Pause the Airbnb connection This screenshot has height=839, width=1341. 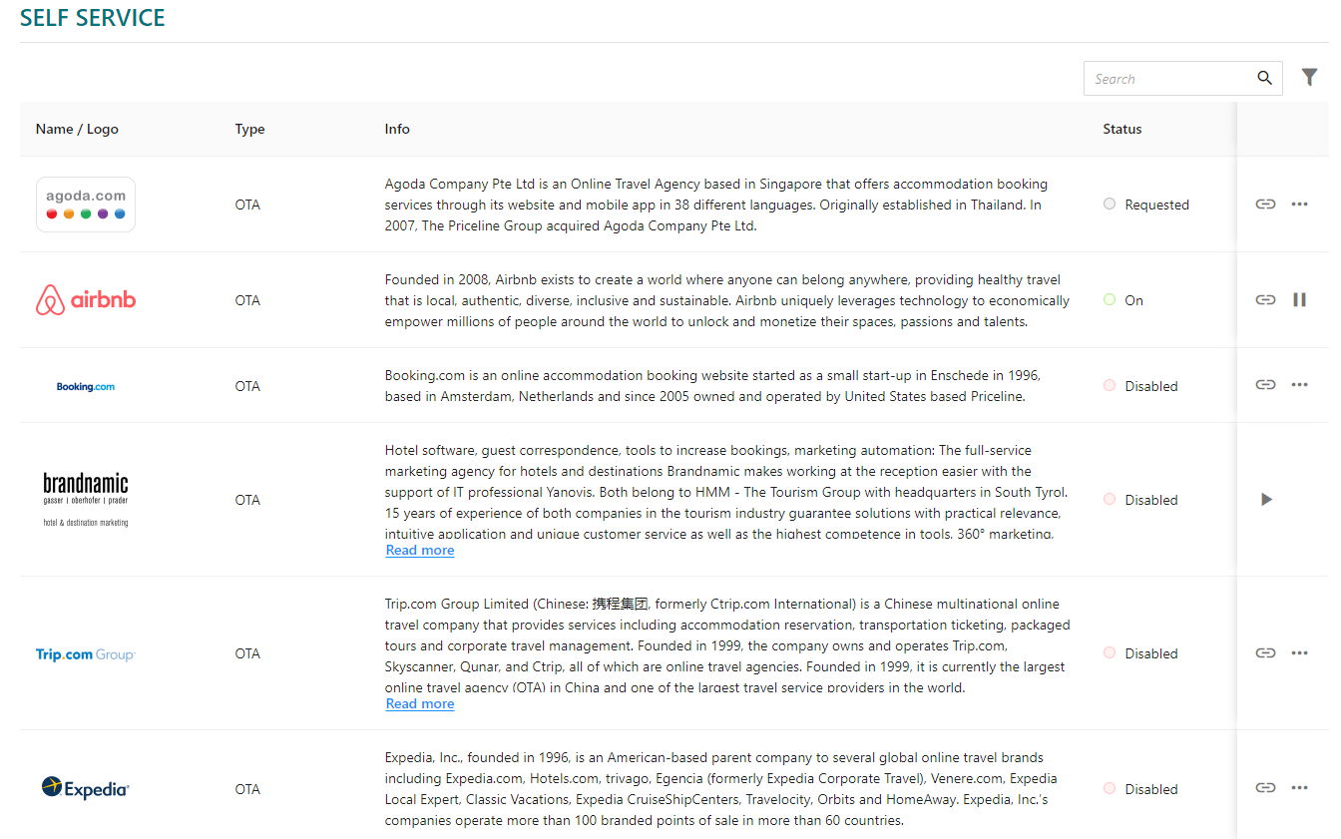[x=1299, y=300]
